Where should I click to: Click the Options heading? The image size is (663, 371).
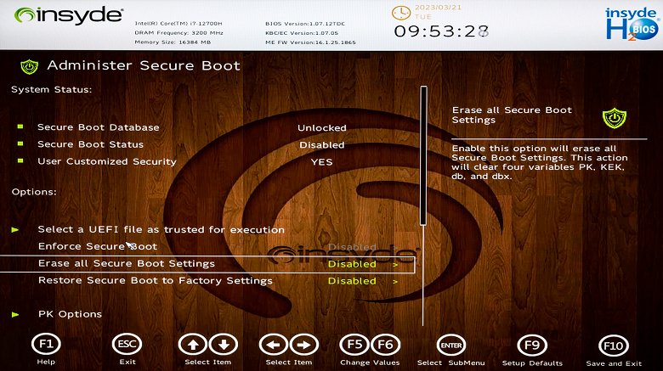click(x=34, y=192)
